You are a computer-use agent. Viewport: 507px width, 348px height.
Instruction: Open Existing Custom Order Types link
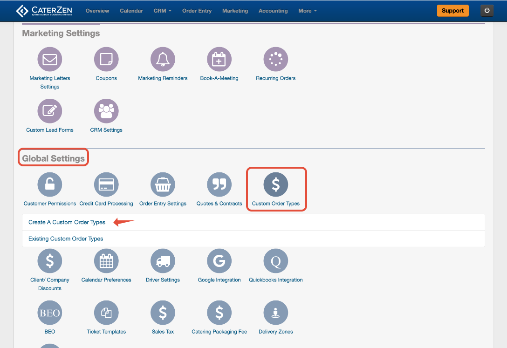pos(66,239)
